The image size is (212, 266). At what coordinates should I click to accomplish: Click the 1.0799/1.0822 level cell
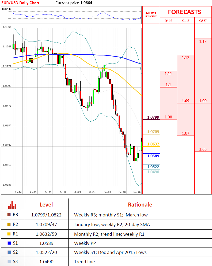coord(46,215)
